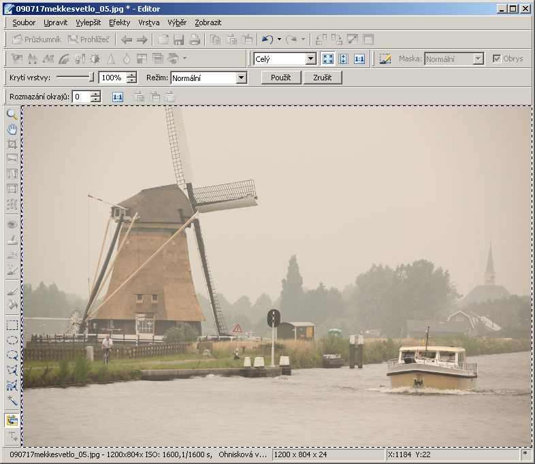Toggle the Obrys checkbox

point(497,59)
